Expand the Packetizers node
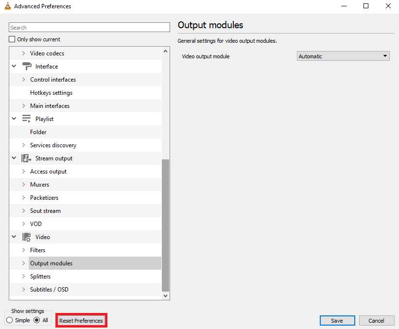The image size is (399, 329). [x=24, y=197]
